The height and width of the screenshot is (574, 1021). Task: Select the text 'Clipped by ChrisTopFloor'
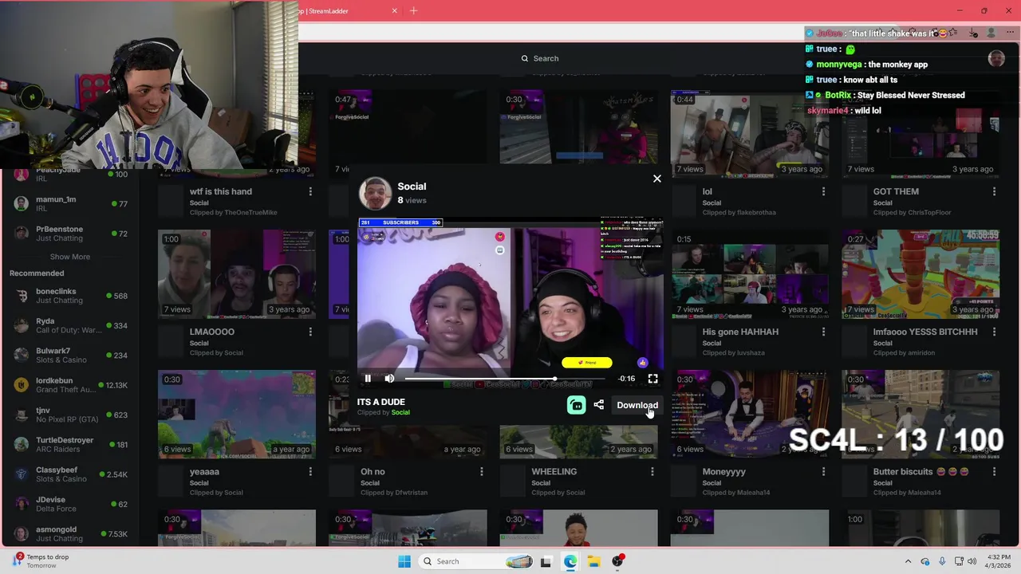913,213
